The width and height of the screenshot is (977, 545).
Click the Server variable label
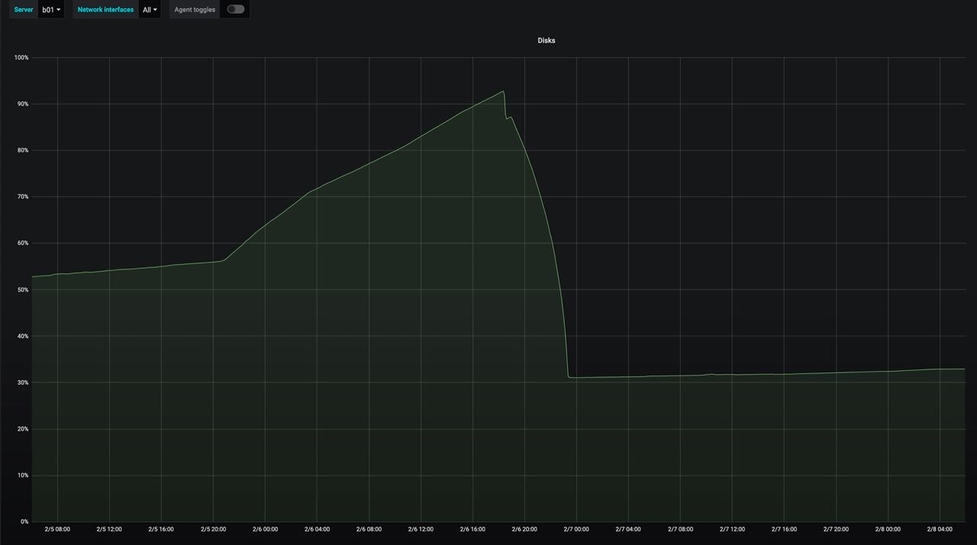24,10
